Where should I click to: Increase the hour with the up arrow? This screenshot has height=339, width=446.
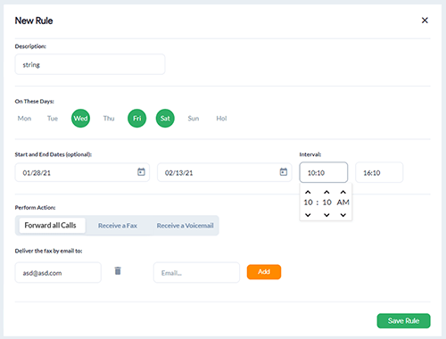(308, 192)
